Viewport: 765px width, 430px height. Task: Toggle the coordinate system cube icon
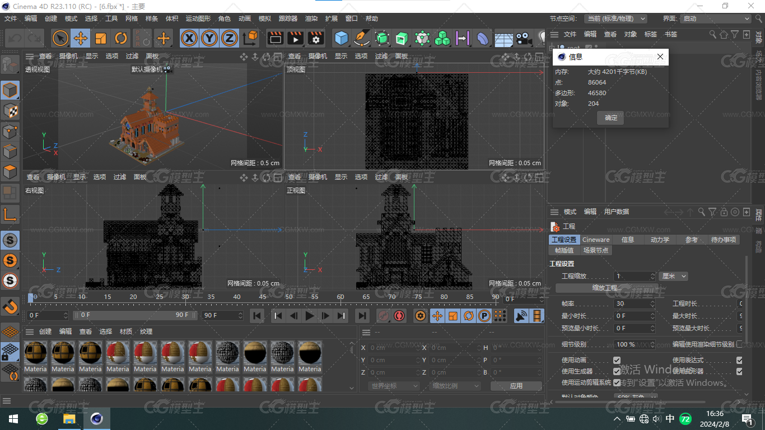[251, 38]
